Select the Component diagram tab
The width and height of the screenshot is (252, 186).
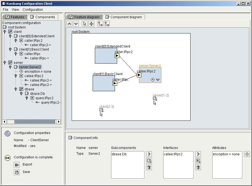[124, 17]
